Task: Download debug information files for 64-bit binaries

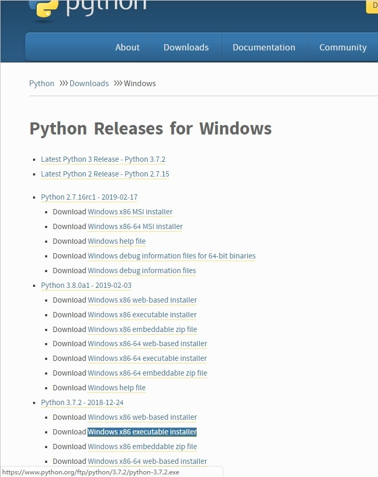Action: point(171,256)
